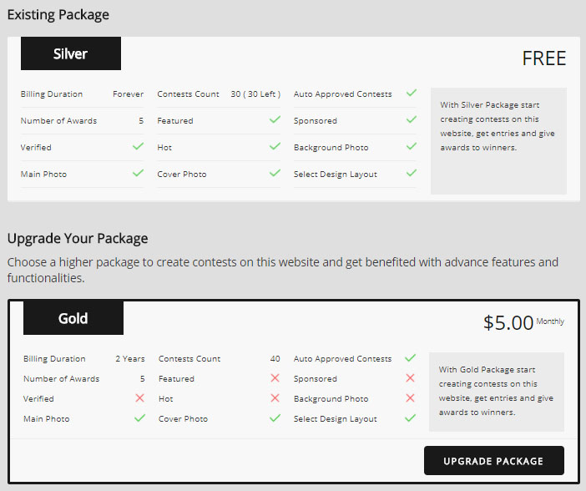
Task: Click the Silver package title badge
Action: pyautogui.click(x=71, y=53)
